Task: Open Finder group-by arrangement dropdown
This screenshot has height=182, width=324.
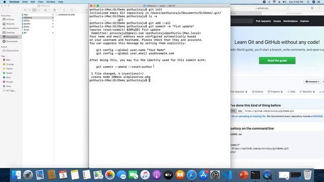Action: pyautogui.click(x=47, y=10)
